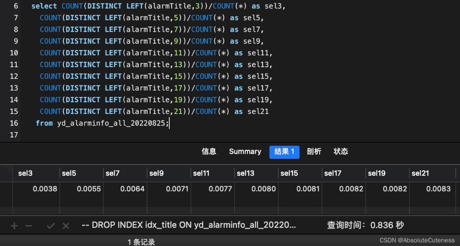Click line number 16 in the gutter

pyautogui.click(x=14, y=123)
